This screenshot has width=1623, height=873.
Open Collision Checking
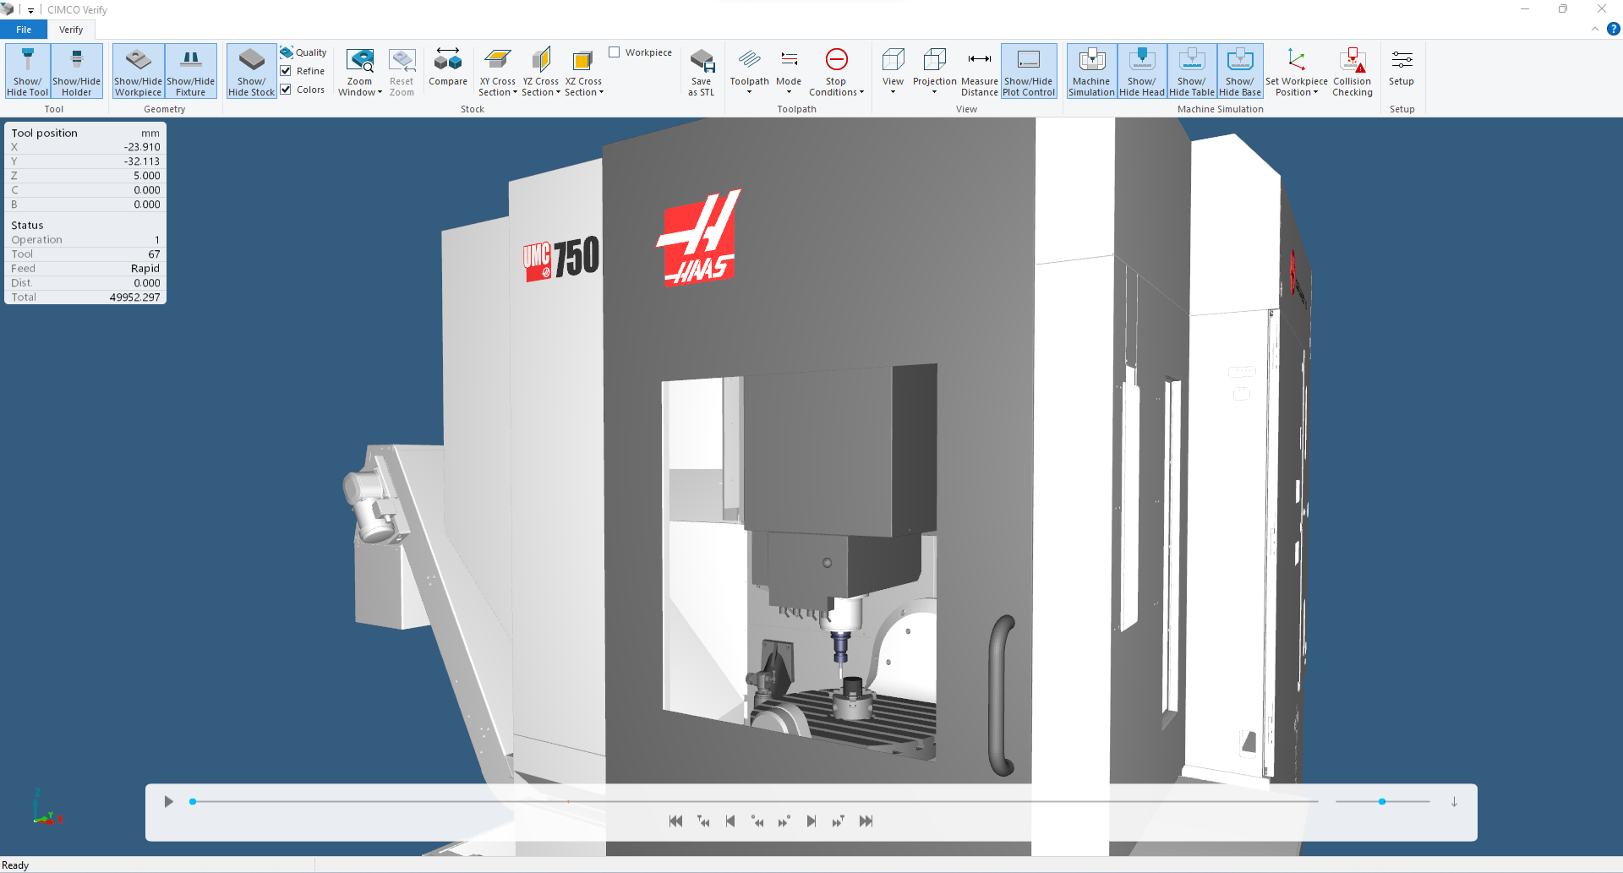(1352, 71)
